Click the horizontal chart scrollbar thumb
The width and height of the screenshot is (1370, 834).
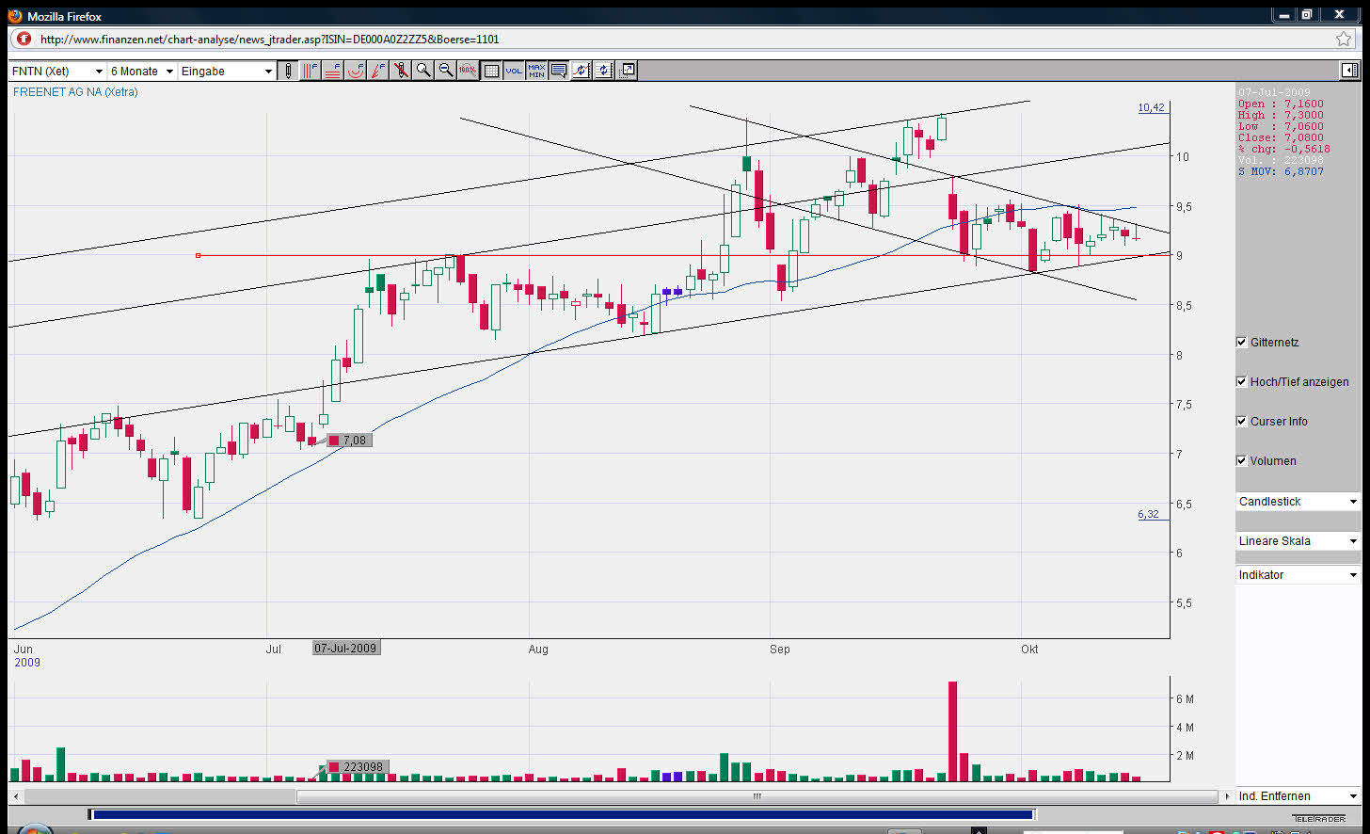tap(757, 796)
